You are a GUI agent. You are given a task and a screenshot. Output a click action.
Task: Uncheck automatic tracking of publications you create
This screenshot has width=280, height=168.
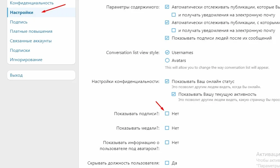(167, 7)
